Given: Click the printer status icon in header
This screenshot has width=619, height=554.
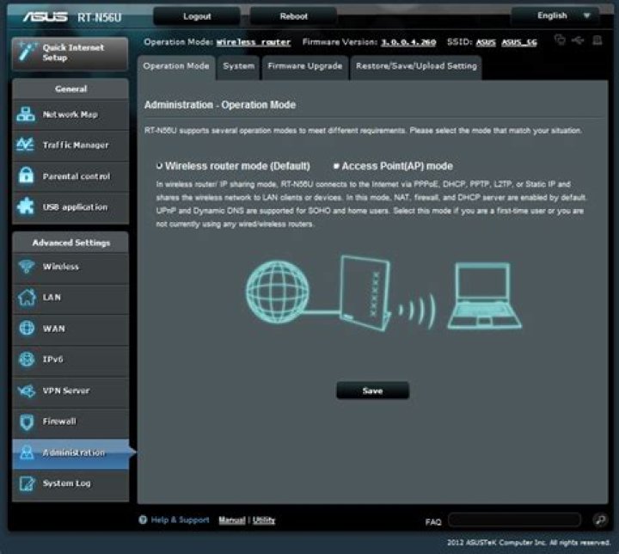Looking at the screenshot, I should pos(598,40).
